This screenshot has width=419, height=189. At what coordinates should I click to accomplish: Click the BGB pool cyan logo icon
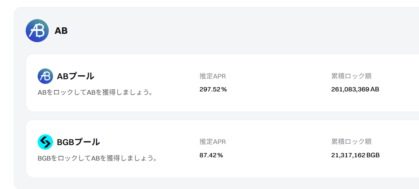point(46,142)
